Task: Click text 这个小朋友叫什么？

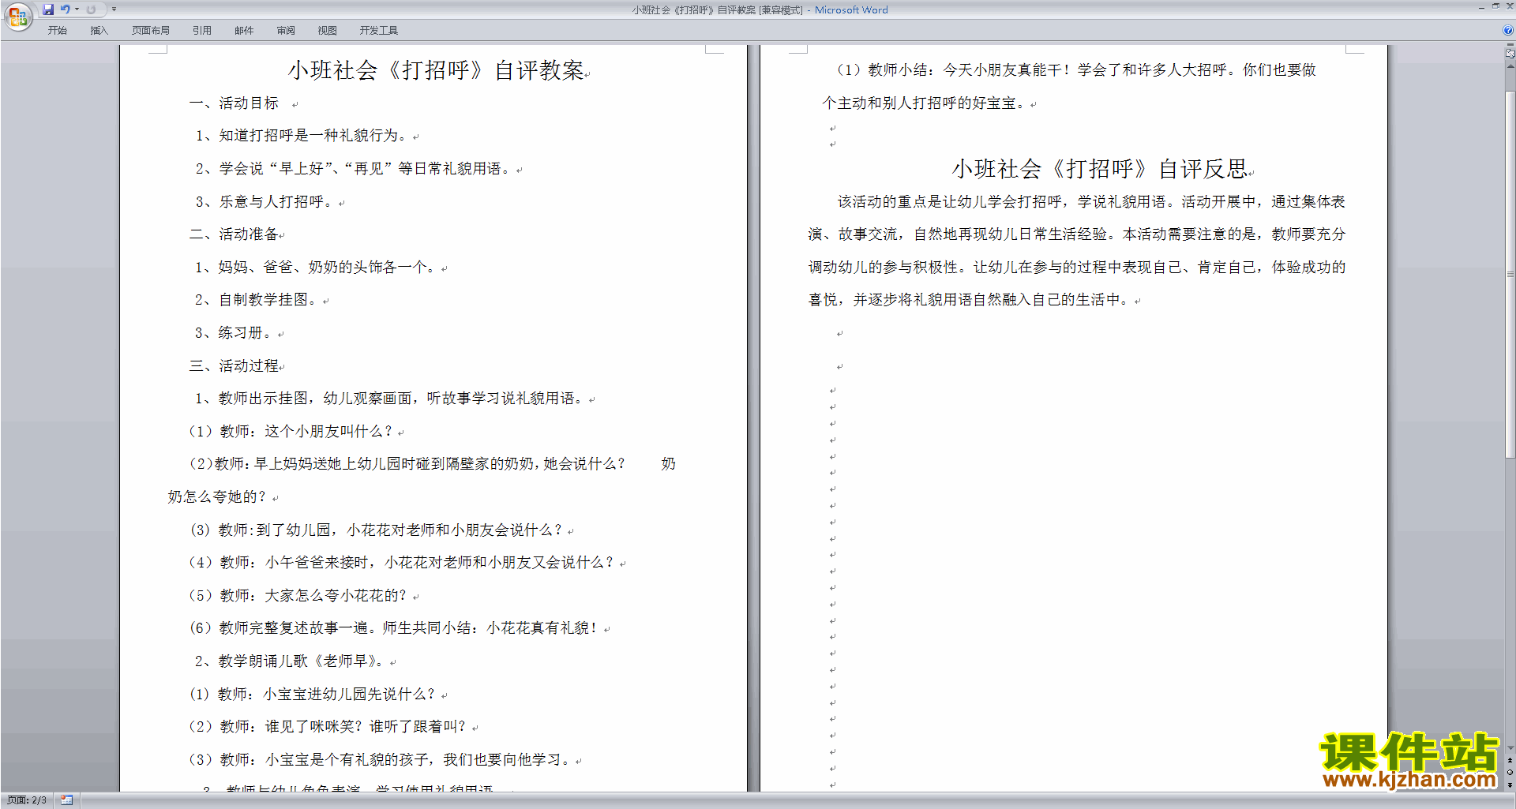Action: click(x=328, y=432)
